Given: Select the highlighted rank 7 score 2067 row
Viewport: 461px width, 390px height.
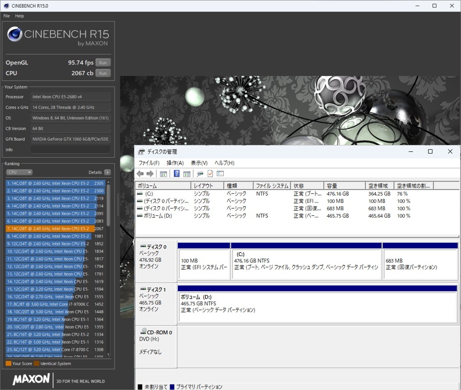Looking at the screenshot, I should [55, 229].
